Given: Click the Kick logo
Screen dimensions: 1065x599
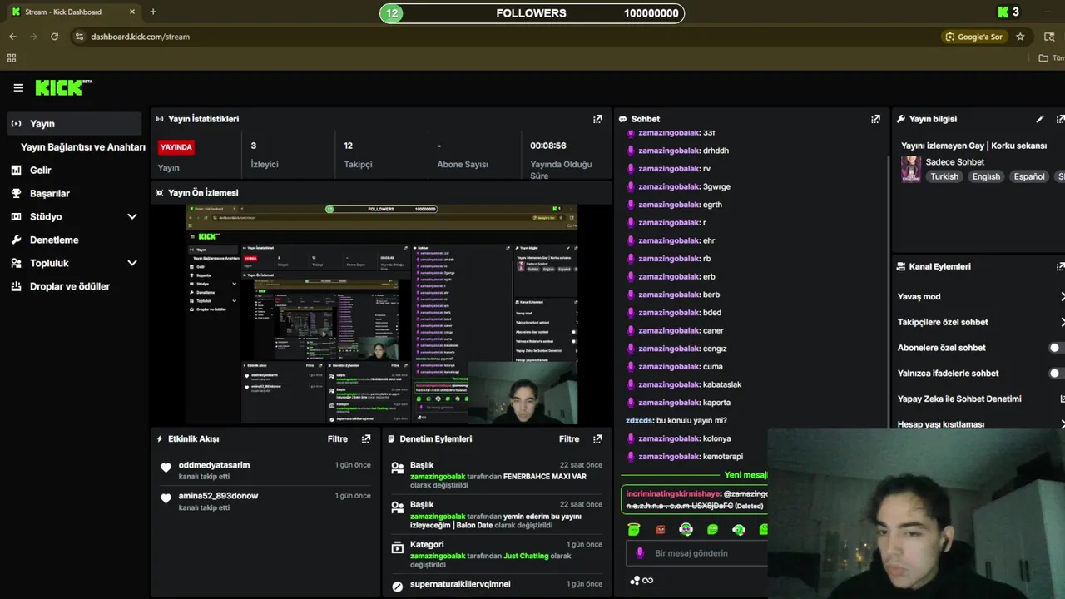Looking at the screenshot, I should click(x=63, y=87).
